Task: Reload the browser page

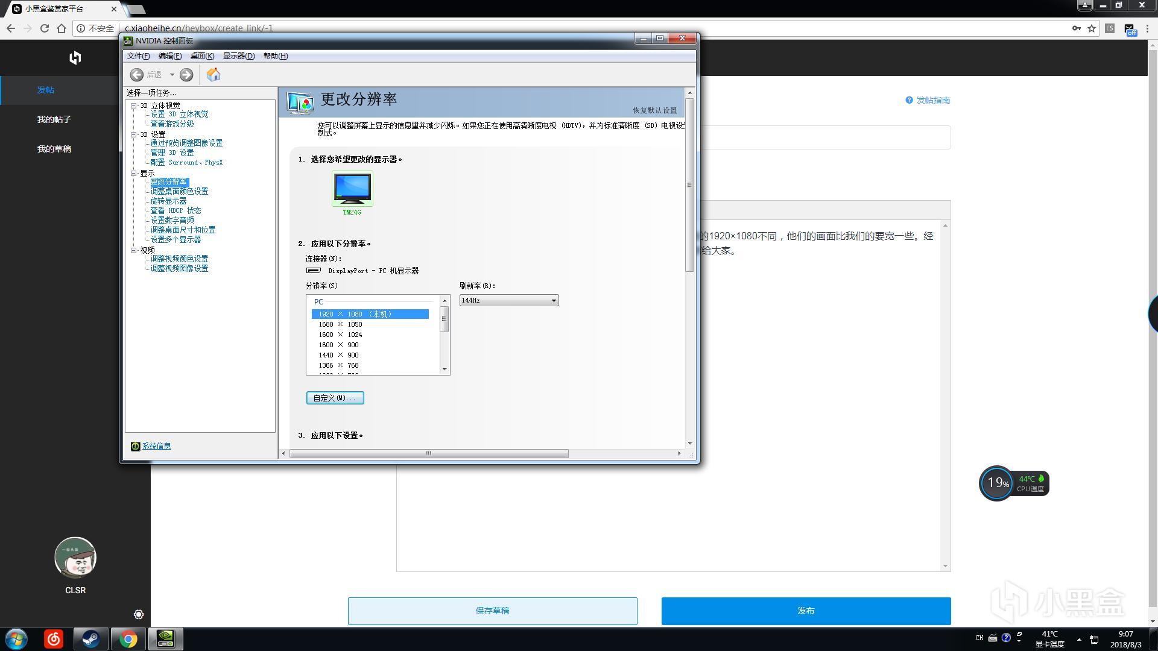Action: click(x=44, y=28)
